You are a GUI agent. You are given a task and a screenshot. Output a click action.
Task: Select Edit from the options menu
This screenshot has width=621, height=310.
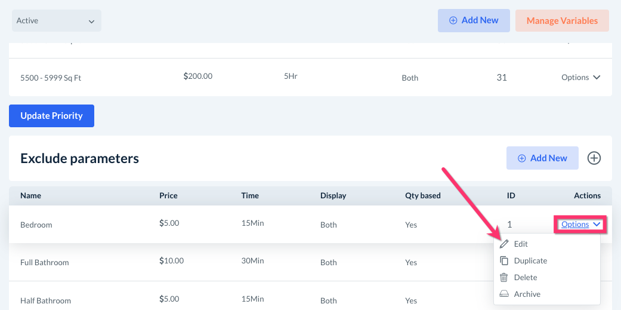(521, 244)
